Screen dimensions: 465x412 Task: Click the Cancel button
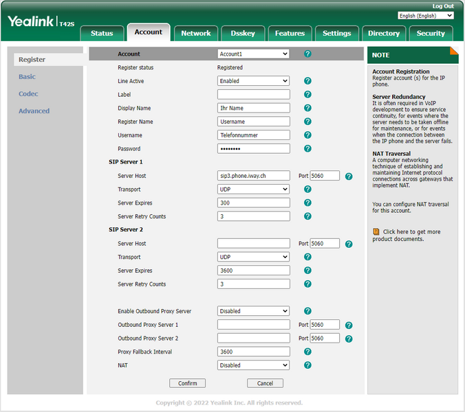coord(265,383)
